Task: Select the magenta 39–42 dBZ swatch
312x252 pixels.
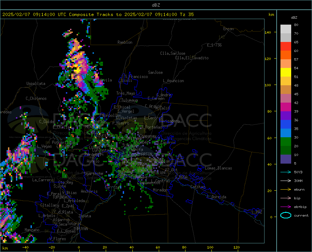Action: click(x=286, y=107)
